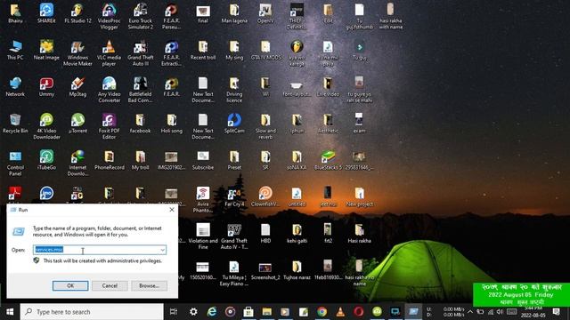Screen dimensions: 570x320
Task: Open Battlefield Bad Company shortcut
Action: [141, 90]
